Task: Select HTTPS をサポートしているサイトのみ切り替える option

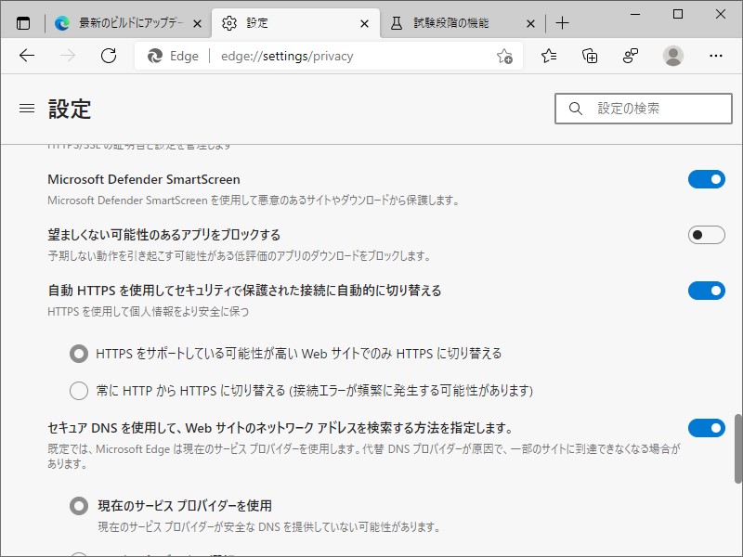Action: pyautogui.click(x=80, y=354)
